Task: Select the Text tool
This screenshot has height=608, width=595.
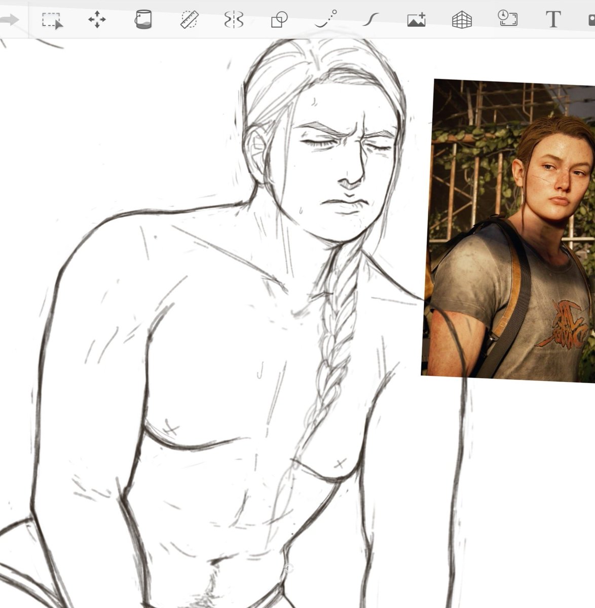Action: 553,20
